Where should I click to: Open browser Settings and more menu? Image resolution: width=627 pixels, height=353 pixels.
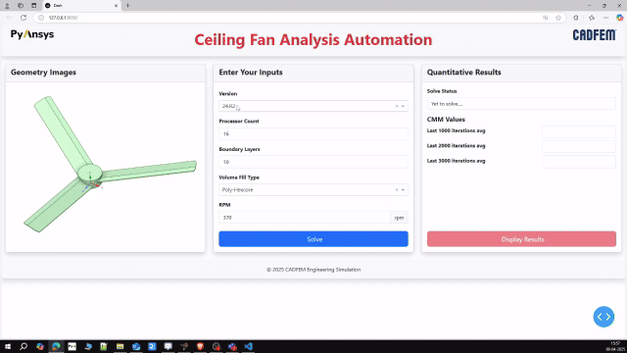point(606,18)
